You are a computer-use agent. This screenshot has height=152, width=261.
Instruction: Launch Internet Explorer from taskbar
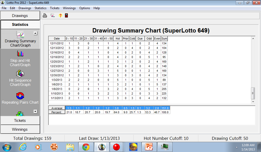(x=23, y=147)
